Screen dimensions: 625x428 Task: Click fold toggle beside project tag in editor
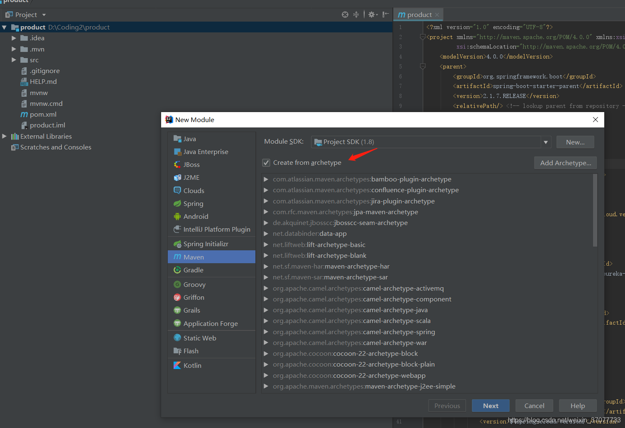point(423,37)
